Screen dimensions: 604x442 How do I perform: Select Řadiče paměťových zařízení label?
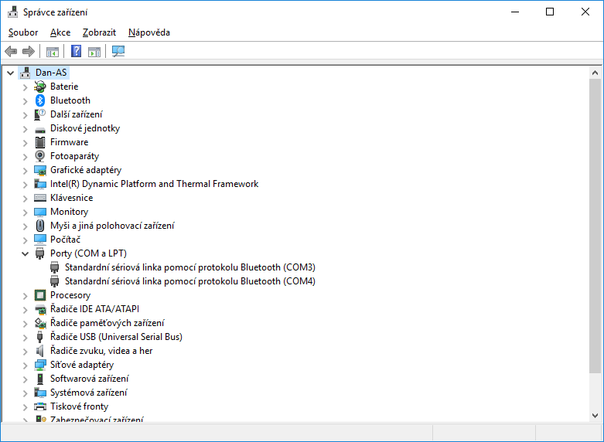click(x=107, y=323)
